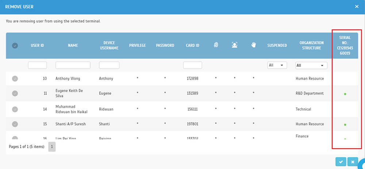
Task: Click device username Ridwuan
Action: (x=106, y=109)
